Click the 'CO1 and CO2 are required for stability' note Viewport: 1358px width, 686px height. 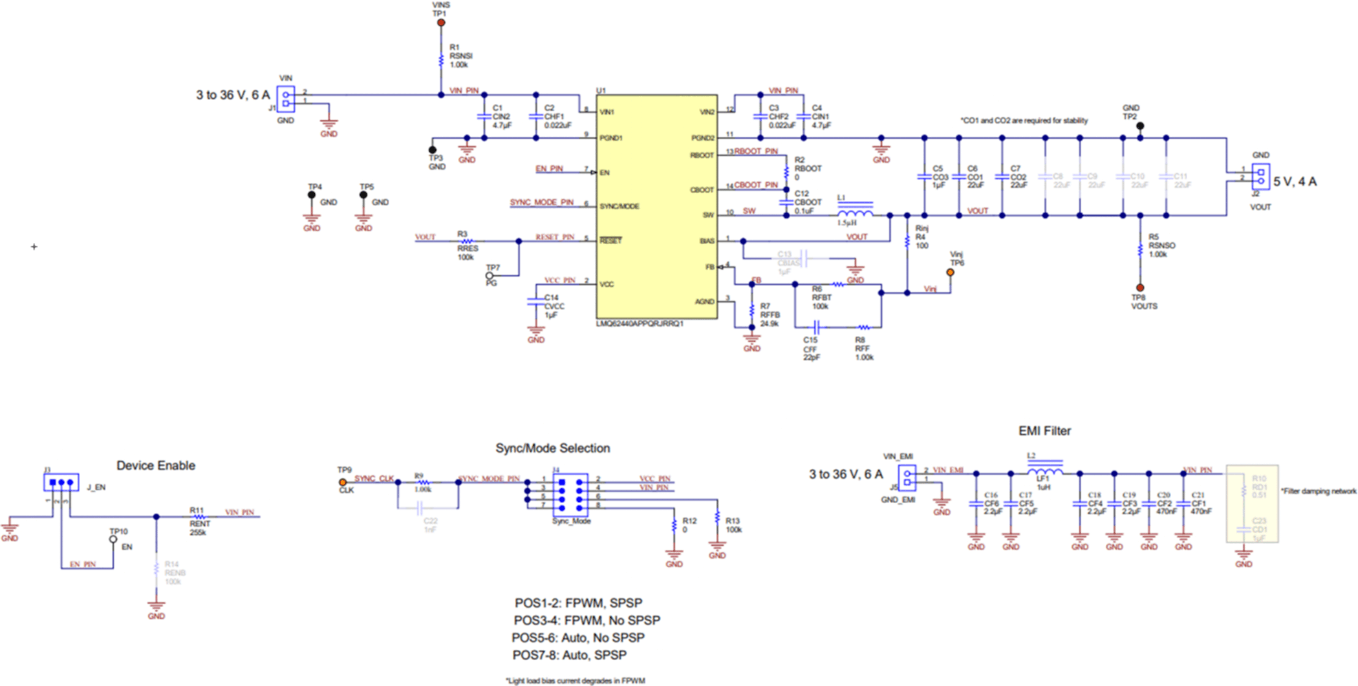(1024, 121)
